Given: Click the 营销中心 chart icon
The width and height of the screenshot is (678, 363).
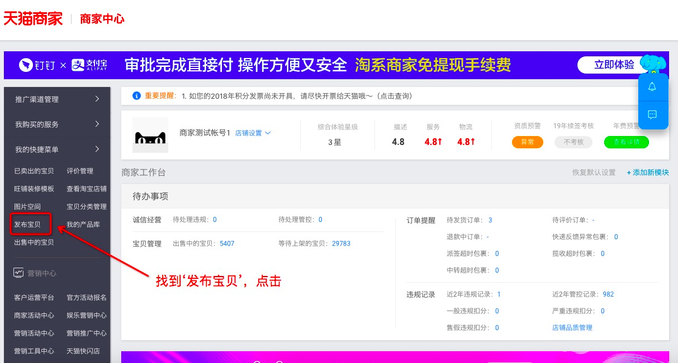Looking at the screenshot, I should pos(18,273).
